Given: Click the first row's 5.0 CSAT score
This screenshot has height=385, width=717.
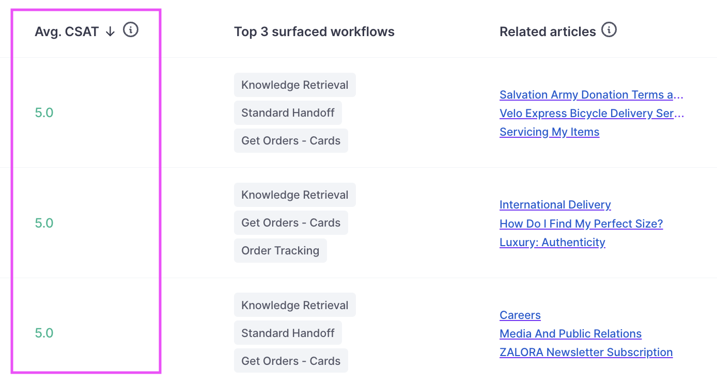Looking at the screenshot, I should coord(44,113).
